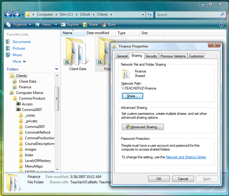
Task: Switch to the Customize tab
Action: (x=196, y=56)
